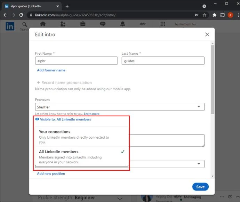The height and width of the screenshot is (202, 240).
Task: Click the address bar URL
Action: pyautogui.click(x=75, y=15)
